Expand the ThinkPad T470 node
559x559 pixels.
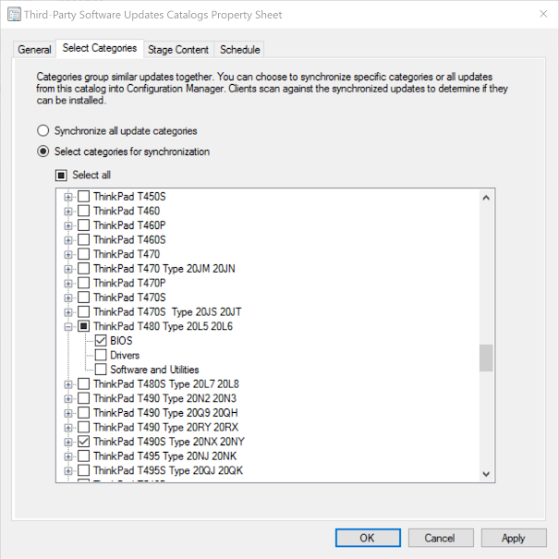68,254
